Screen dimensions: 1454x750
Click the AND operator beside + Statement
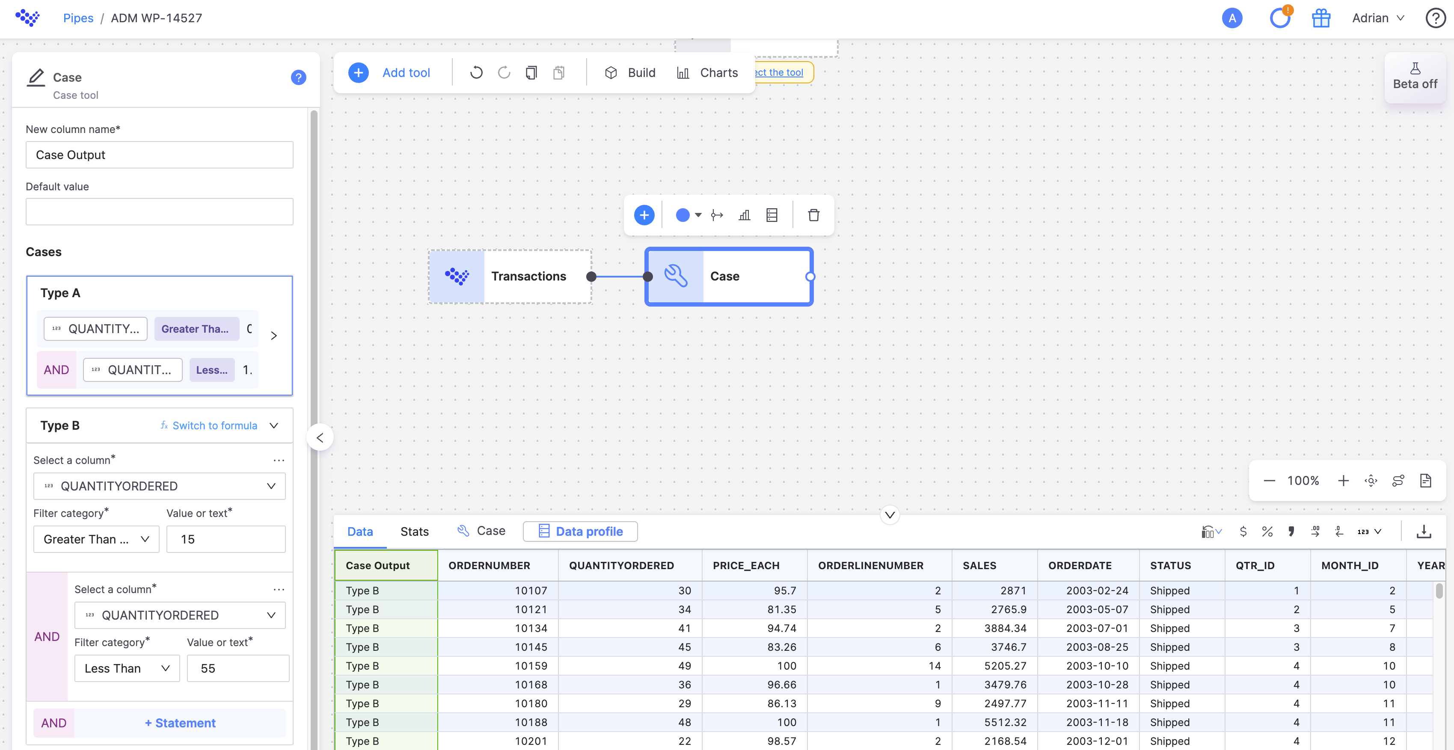pos(53,723)
